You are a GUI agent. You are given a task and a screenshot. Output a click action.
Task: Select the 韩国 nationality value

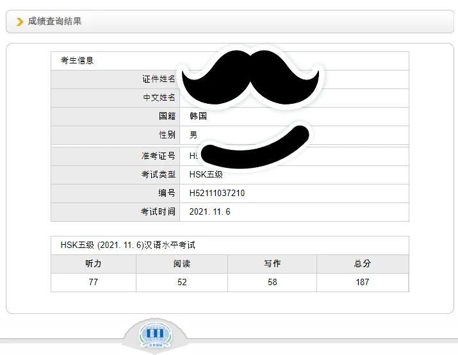198,116
